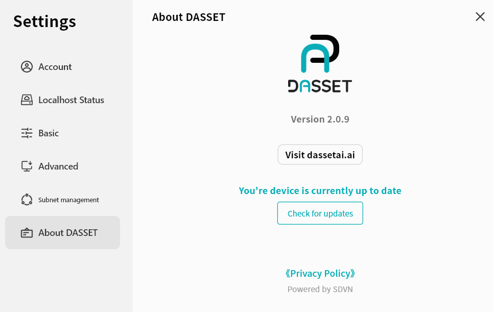Close the Settings window
This screenshot has width=493, height=312.
[x=480, y=17]
